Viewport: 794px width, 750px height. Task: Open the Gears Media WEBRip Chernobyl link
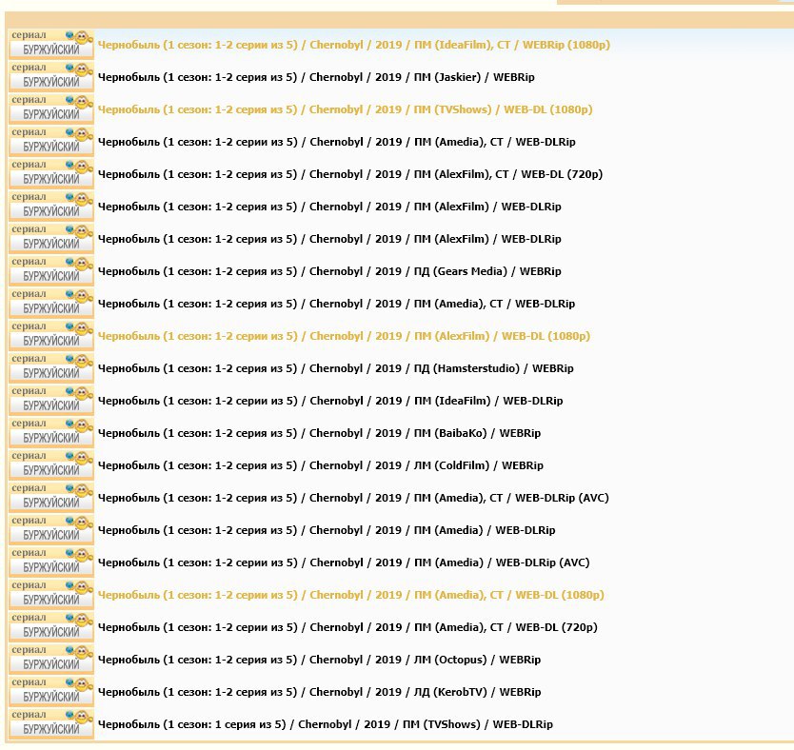pyautogui.click(x=329, y=271)
